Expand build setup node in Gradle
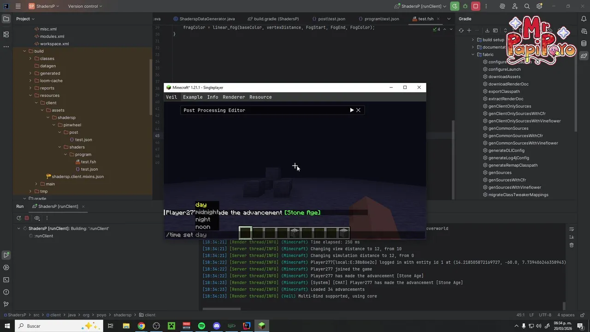Image resolution: width=590 pixels, height=332 pixels. tap(472, 40)
